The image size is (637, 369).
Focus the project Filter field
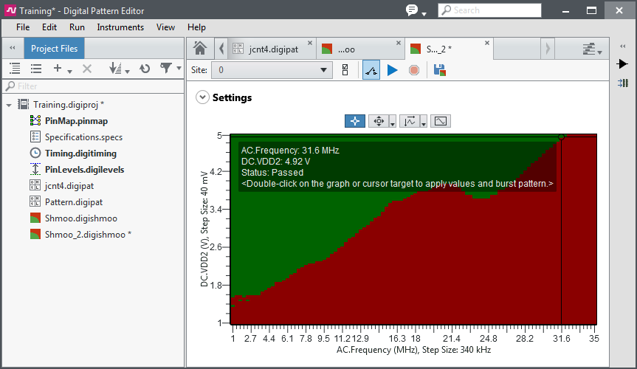(94, 86)
